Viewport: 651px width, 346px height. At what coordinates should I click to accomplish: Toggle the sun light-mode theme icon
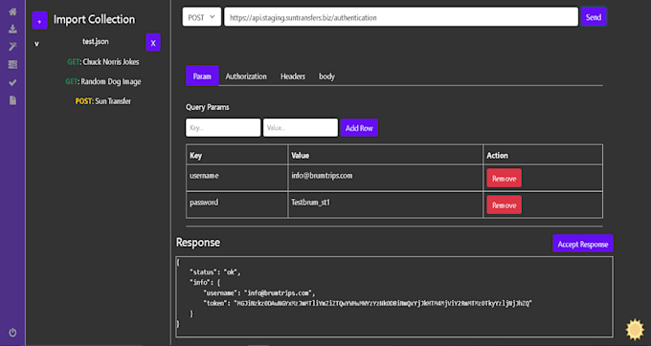pos(635,330)
